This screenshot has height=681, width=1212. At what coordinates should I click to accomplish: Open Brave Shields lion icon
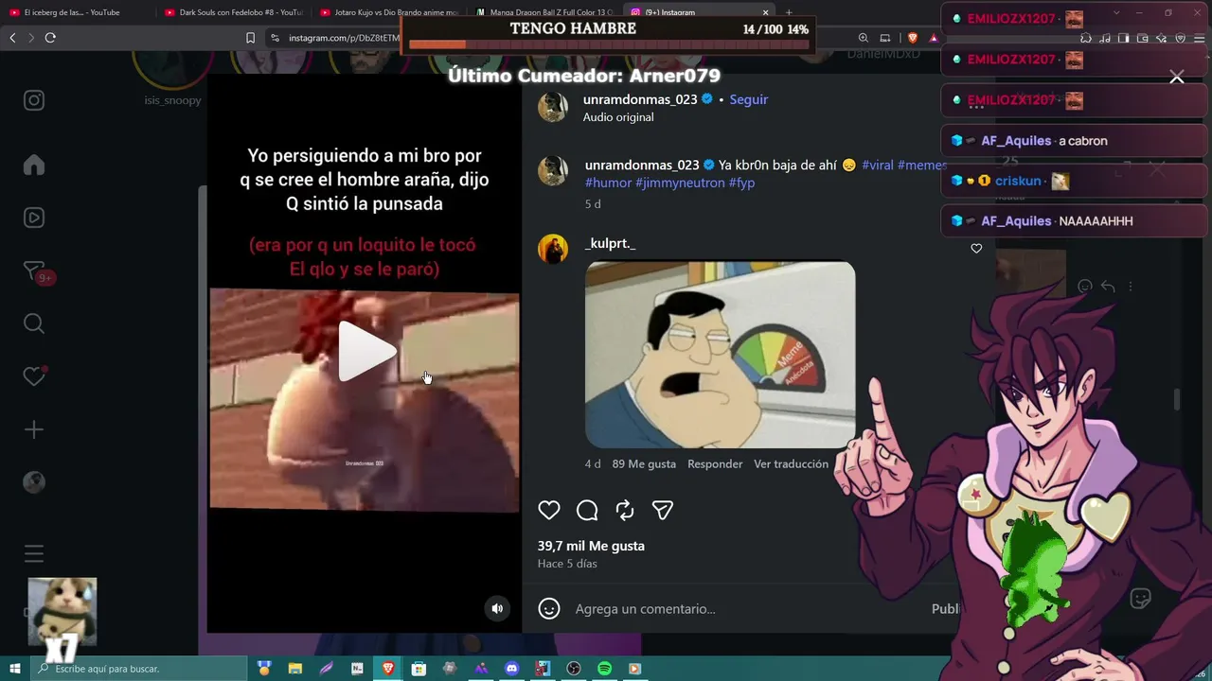click(912, 38)
